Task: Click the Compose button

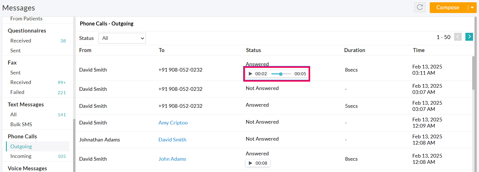Action: coord(448,8)
